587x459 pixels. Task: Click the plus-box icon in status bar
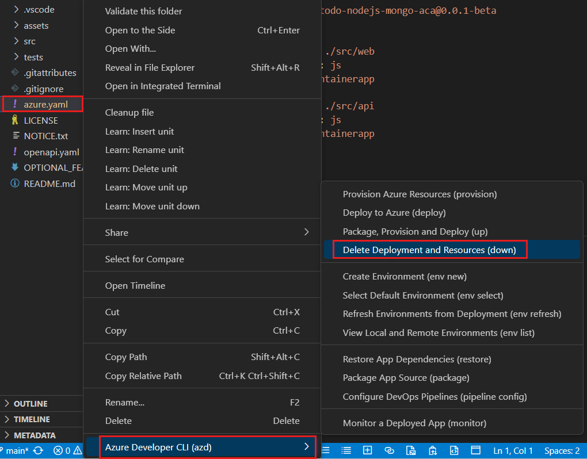coord(368,450)
